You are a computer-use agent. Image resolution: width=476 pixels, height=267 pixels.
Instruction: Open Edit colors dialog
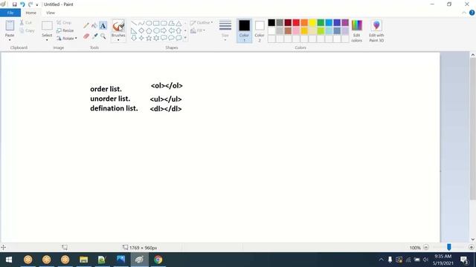[357, 31]
